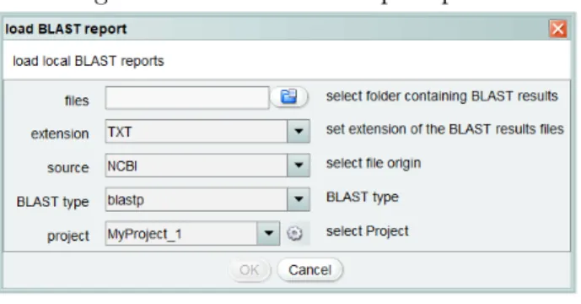The width and height of the screenshot is (581, 304).
Task: Select the NCBI source combo box
Action: pyautogui.click(x=207, y=166)
